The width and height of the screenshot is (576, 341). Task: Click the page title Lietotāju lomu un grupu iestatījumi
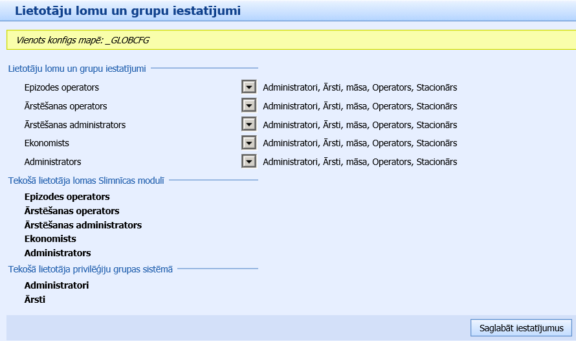point(127,10)
